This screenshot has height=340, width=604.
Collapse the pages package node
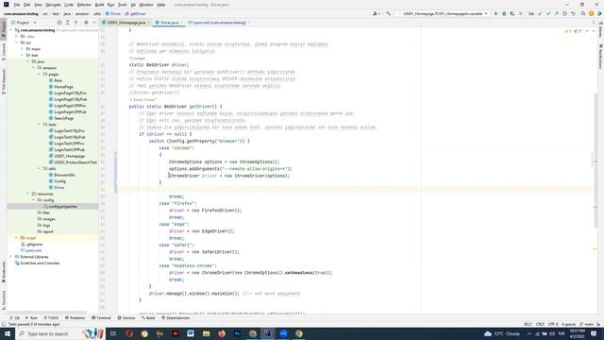pos(39,74)
